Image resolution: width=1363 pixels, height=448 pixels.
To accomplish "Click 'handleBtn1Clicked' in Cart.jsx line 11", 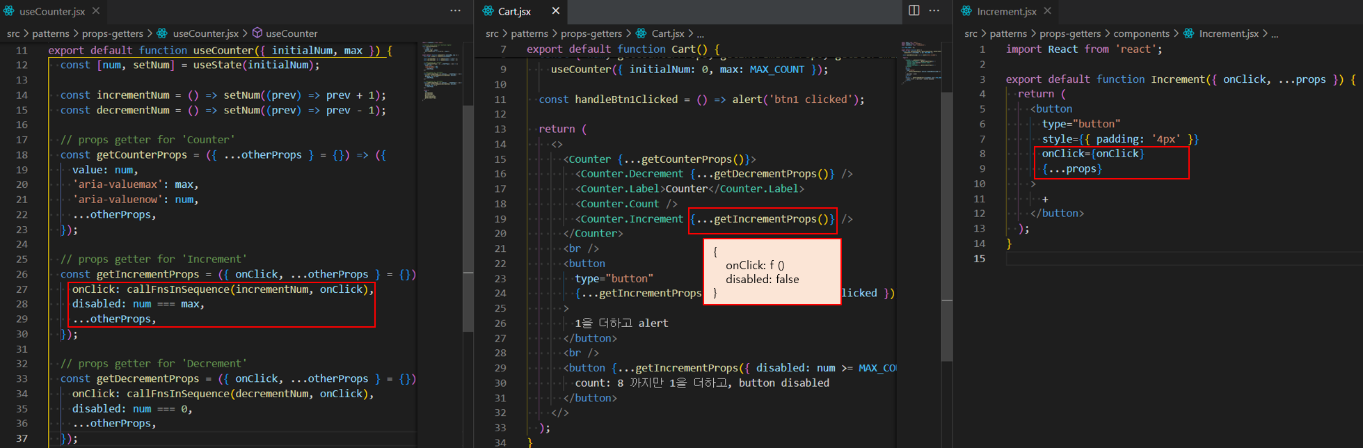I will [x=626, y=99].
